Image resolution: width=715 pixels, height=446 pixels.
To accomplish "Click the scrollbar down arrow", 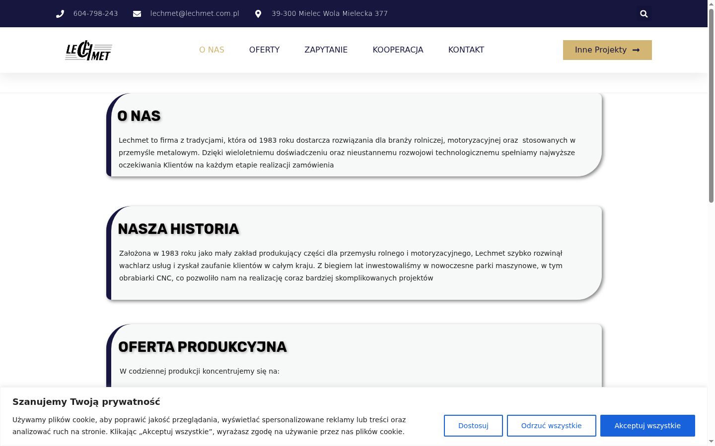I will coord(711,442).
